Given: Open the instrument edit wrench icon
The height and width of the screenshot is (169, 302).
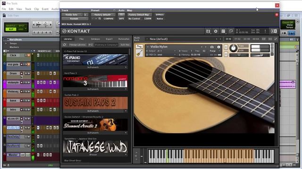Looking at the screenshot, I should [139, 46].
